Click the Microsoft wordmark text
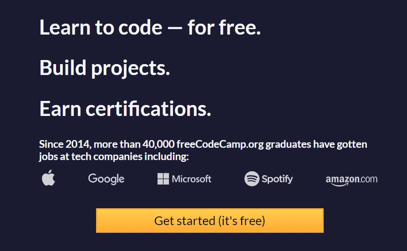The image size is (407, 251). (191, 179)
